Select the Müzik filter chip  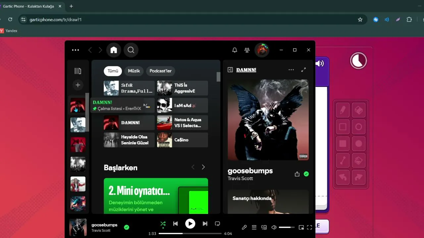[134, 71]
